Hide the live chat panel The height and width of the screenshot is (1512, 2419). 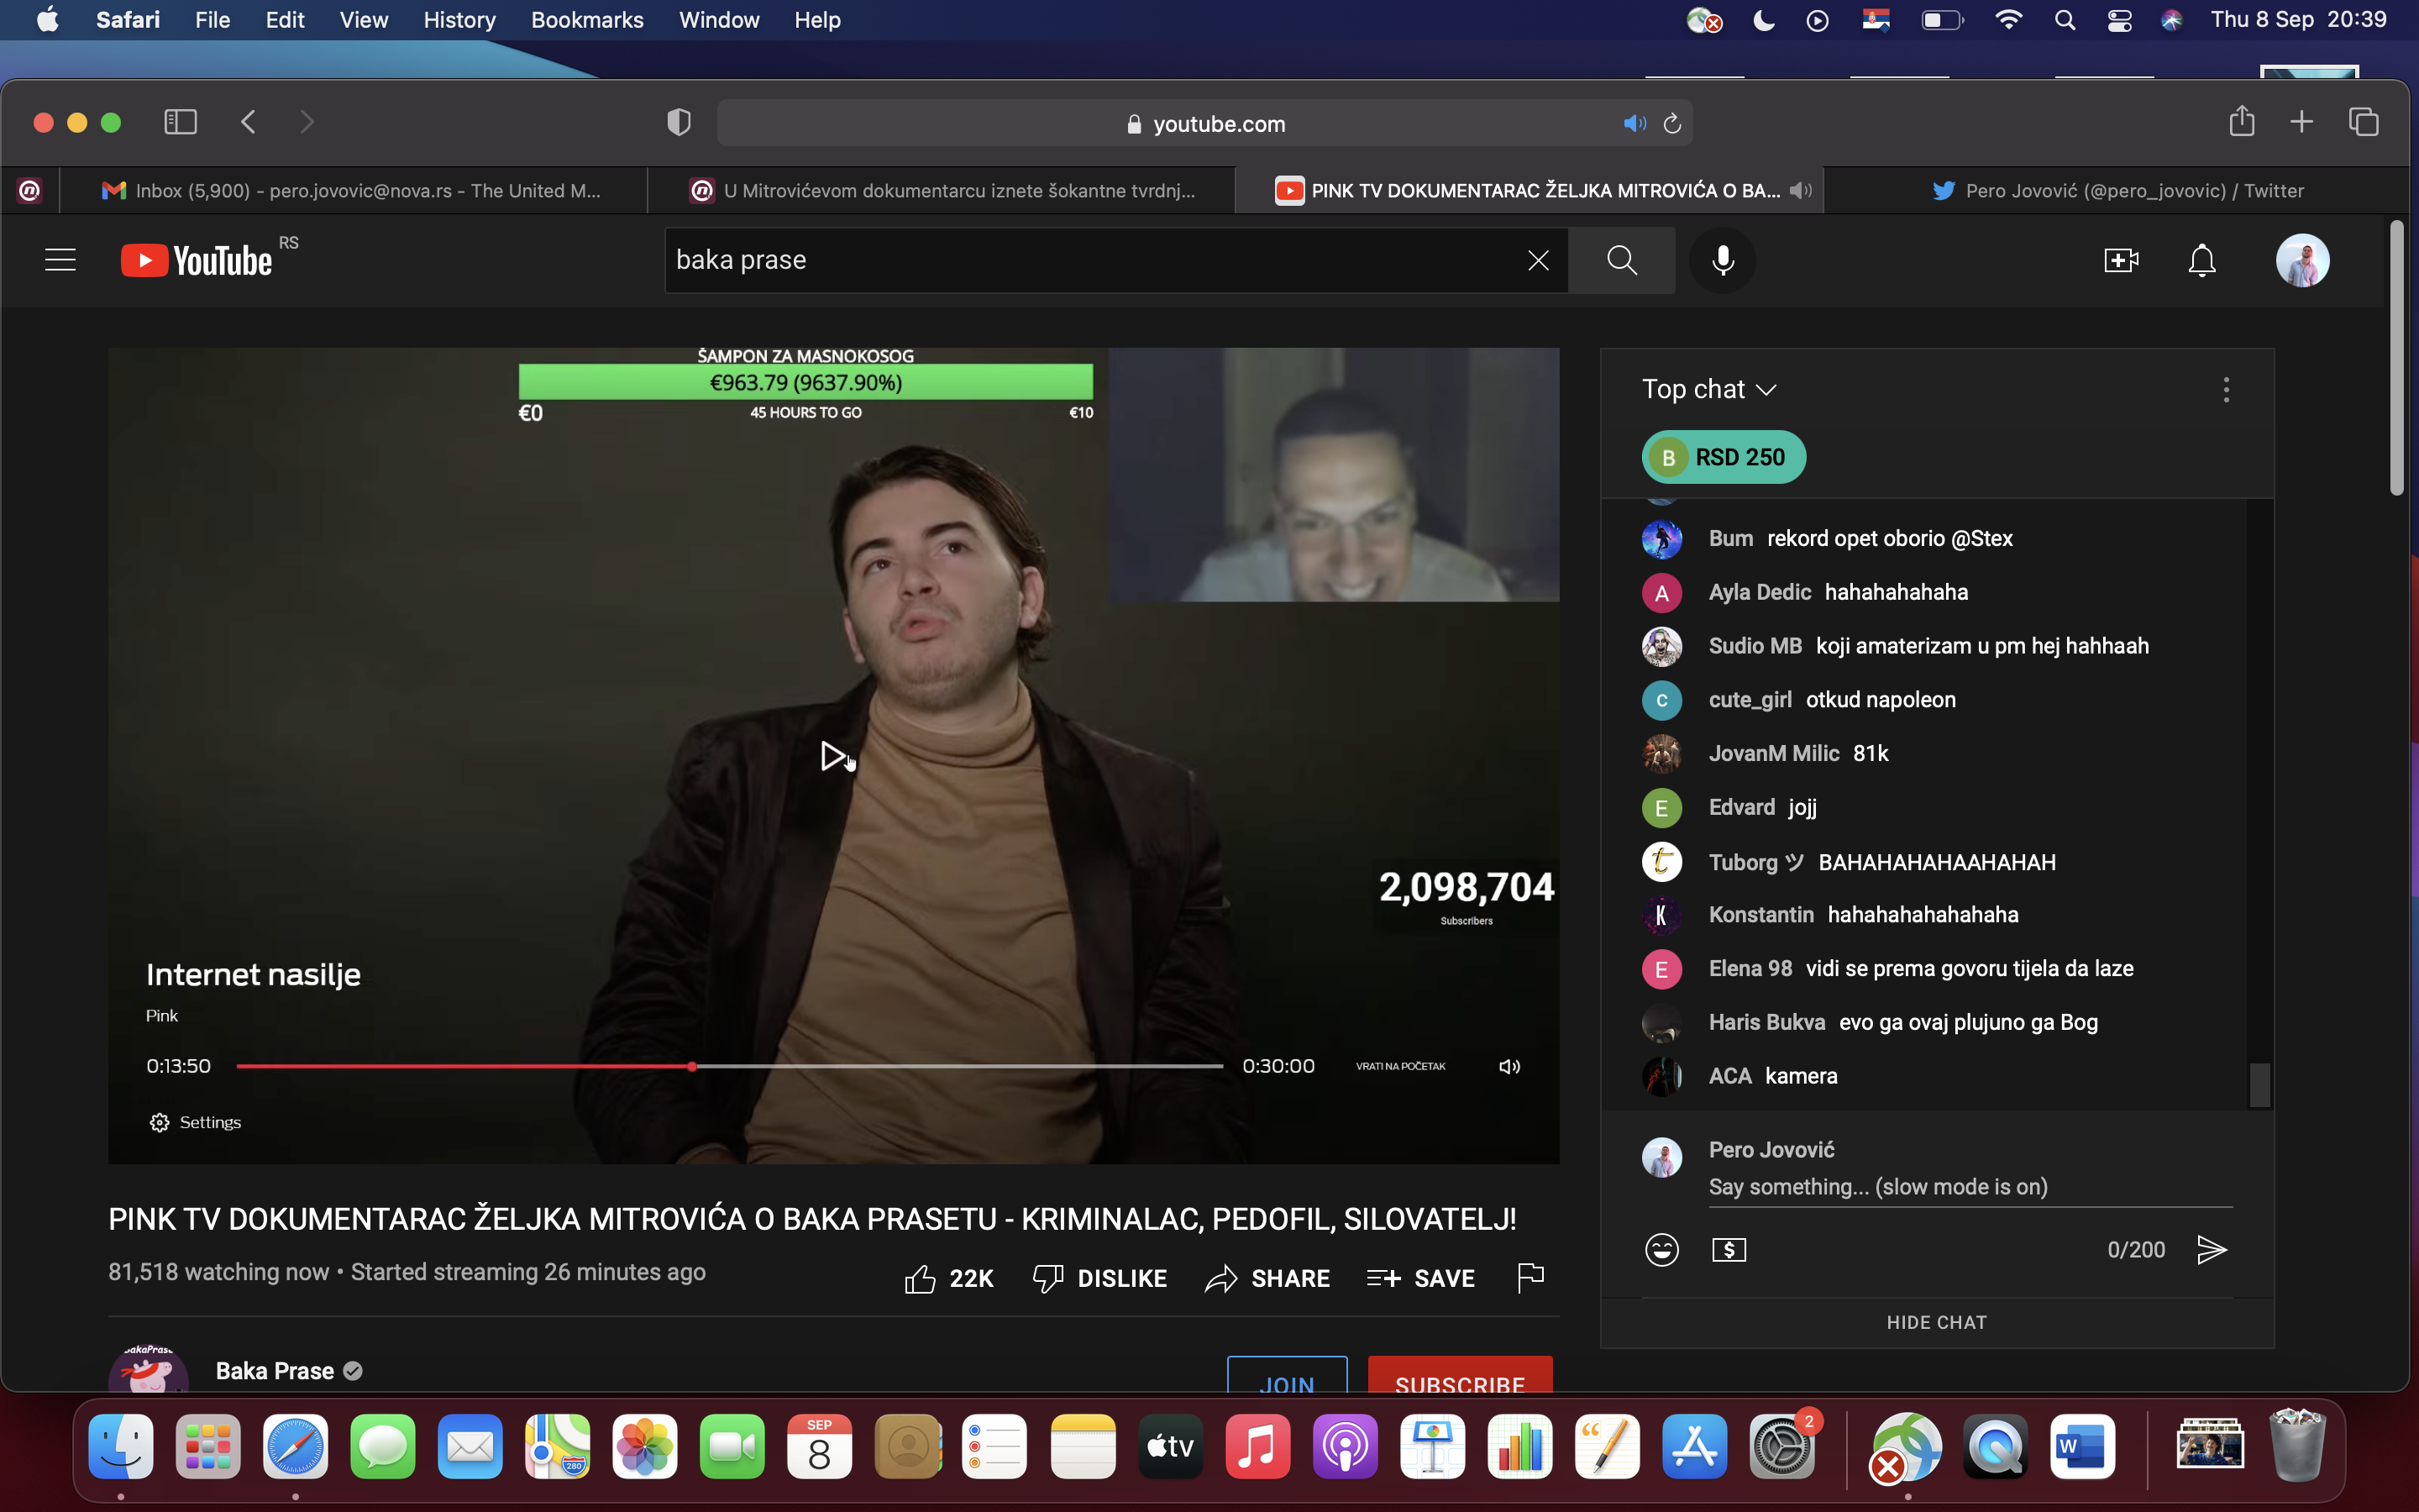[1936, 1322]
